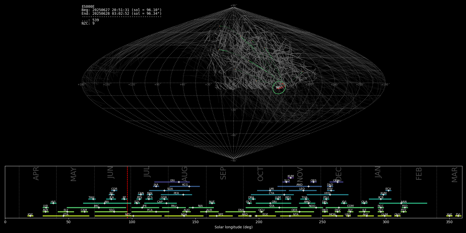466x233 pixels.
Task: Select the SSG shower label
Action: (x=112, y=210)
